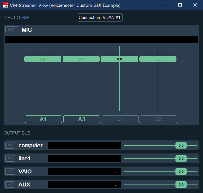The image size is (203, 193).
Task: Click the MIC input level meter bar
Action: (101, 40)
